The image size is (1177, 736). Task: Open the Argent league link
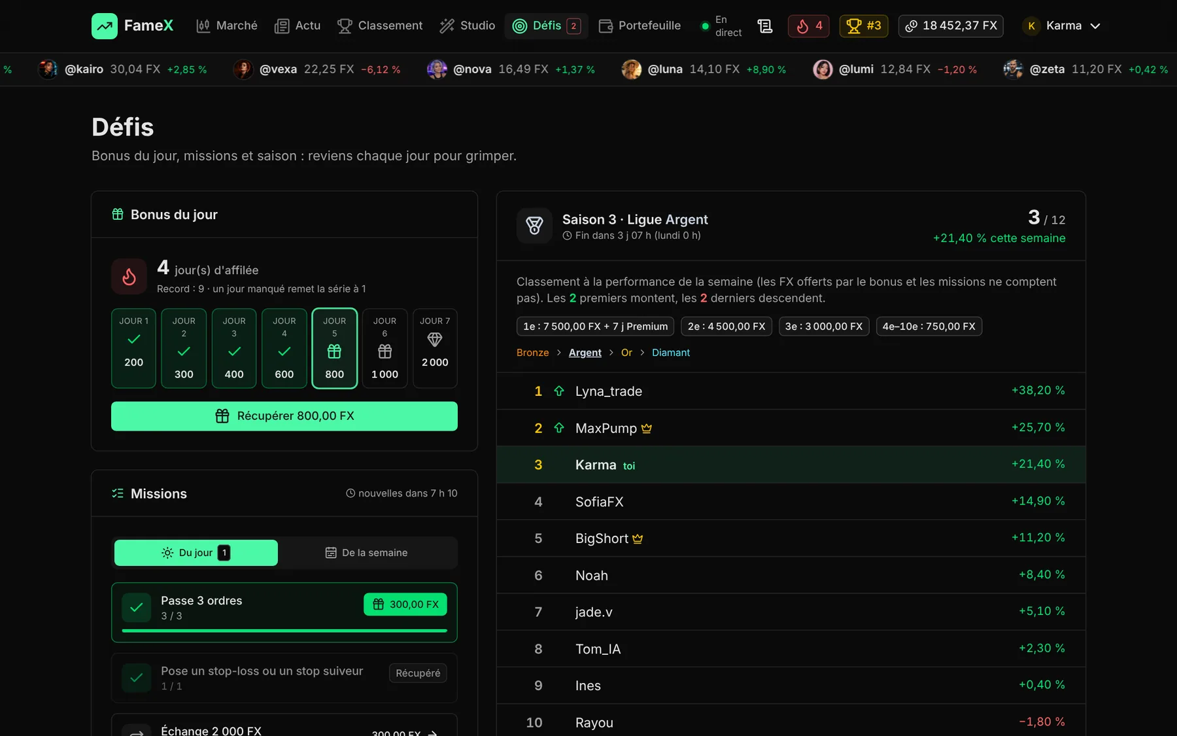585,353
